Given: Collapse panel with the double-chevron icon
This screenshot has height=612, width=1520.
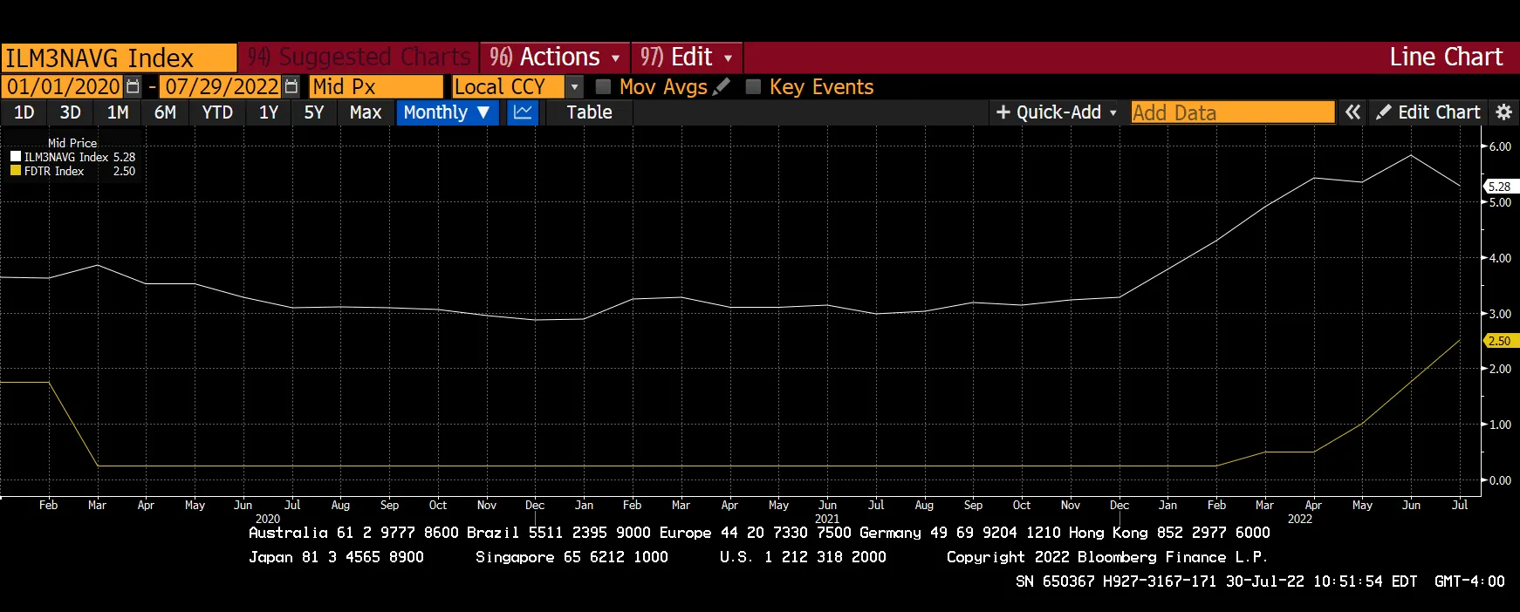Looking at the screenshot, I should tap(1352, 112).
